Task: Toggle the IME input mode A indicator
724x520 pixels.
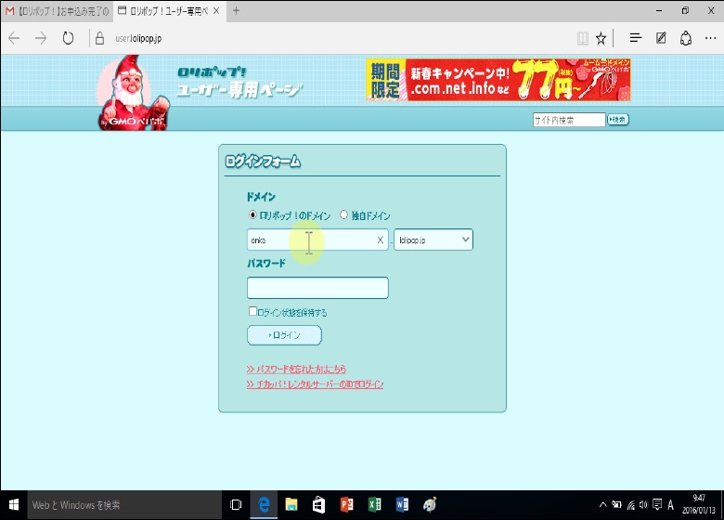Action: pyautogui.click(x=670, y=505)
